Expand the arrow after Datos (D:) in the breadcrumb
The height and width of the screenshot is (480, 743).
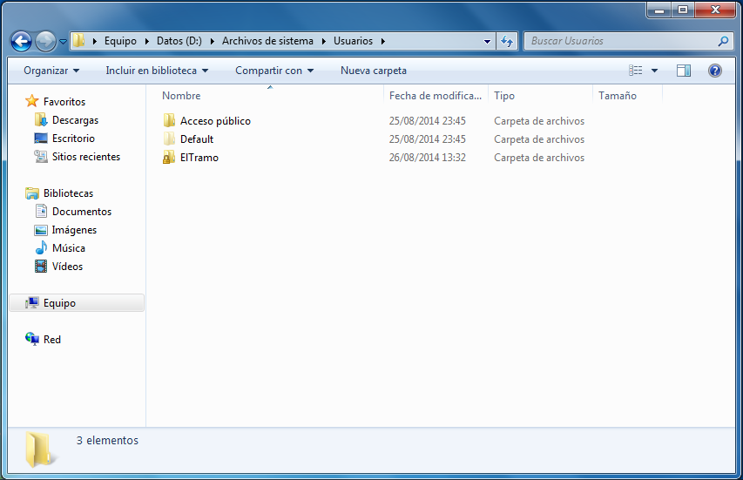[x=212, y=41]
